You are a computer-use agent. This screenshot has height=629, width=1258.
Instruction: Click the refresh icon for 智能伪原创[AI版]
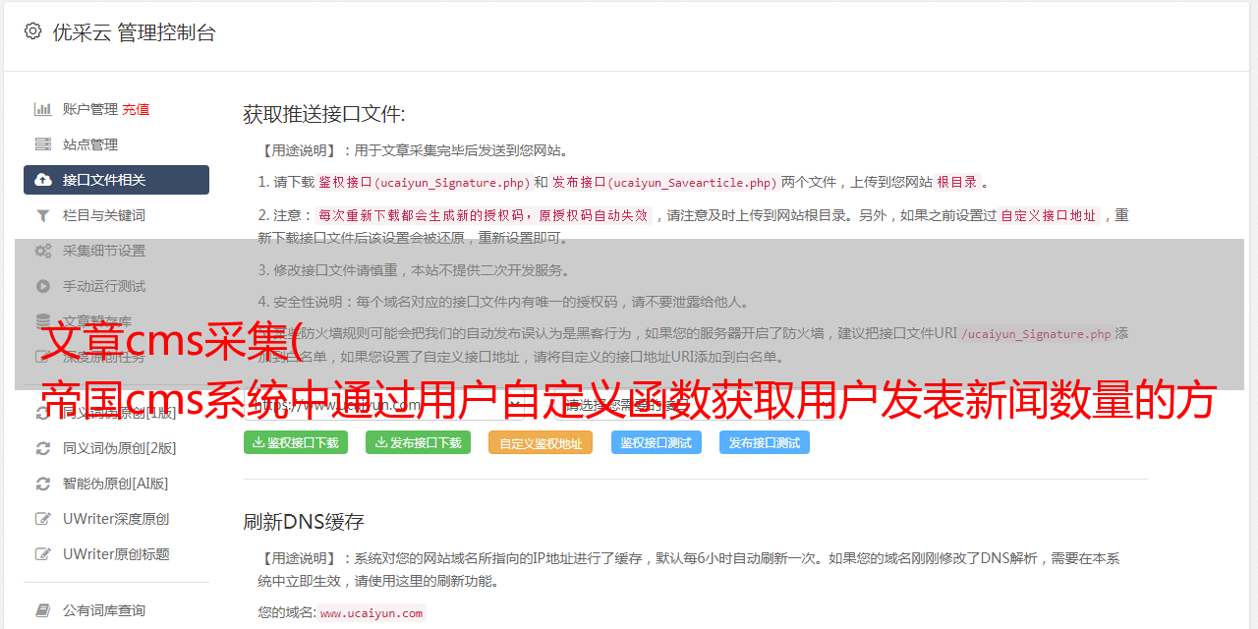[43, 484]
